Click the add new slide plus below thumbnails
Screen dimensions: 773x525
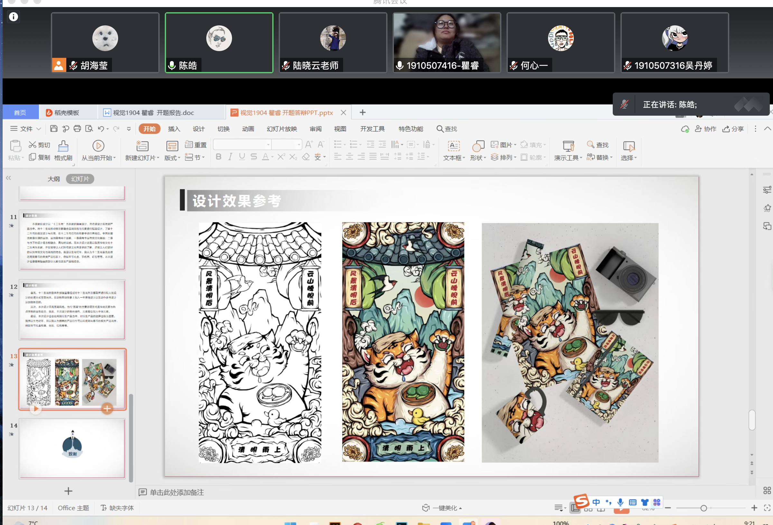[68, 491]
